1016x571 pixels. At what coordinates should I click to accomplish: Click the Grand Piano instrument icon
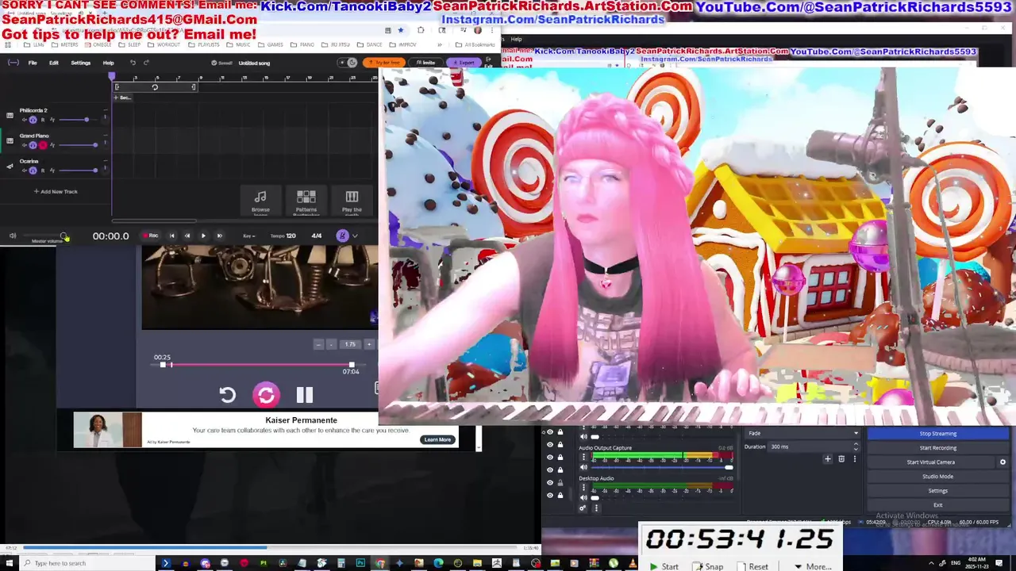tap(10, 140)
